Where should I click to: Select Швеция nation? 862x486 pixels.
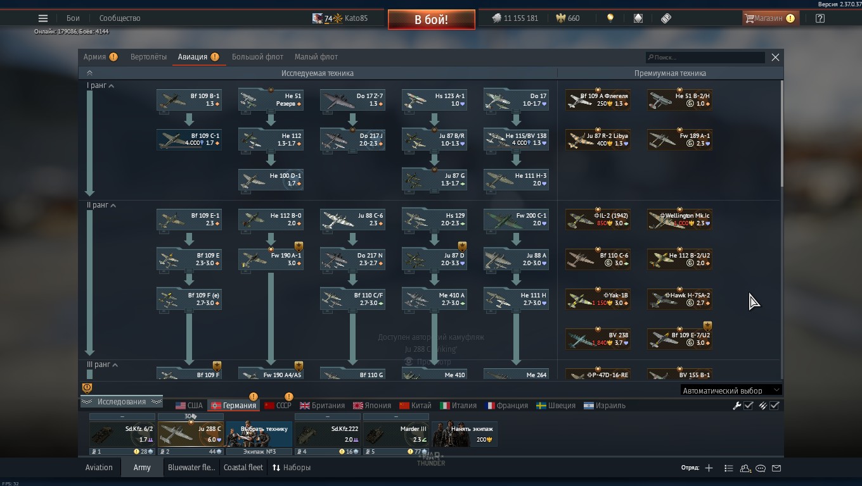pyautogui.click(x=556, y=406)
